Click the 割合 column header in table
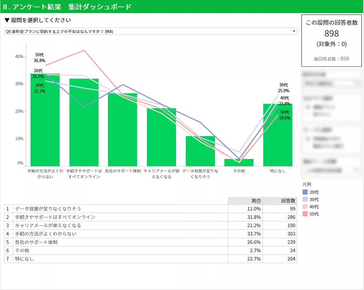The image size is (364, 290). [x=245, y=201]
